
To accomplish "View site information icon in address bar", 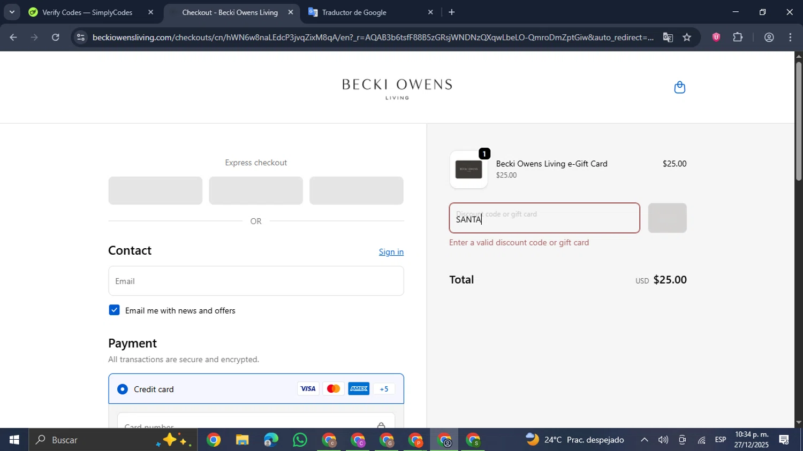I will tap(80, 37).
